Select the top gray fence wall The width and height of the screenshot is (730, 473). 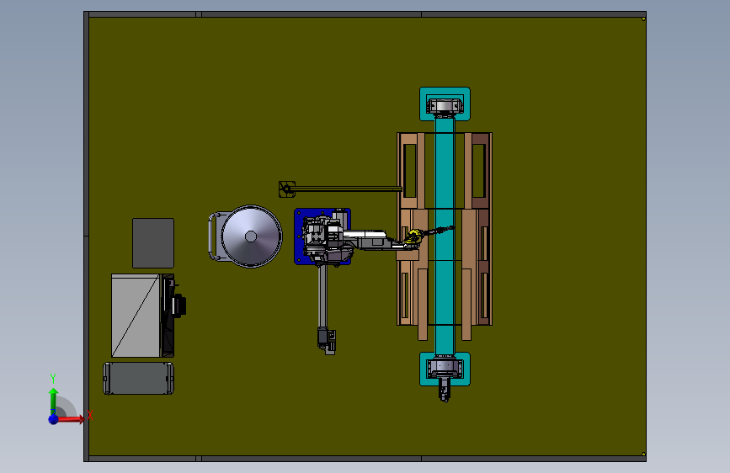pos(365,14)
